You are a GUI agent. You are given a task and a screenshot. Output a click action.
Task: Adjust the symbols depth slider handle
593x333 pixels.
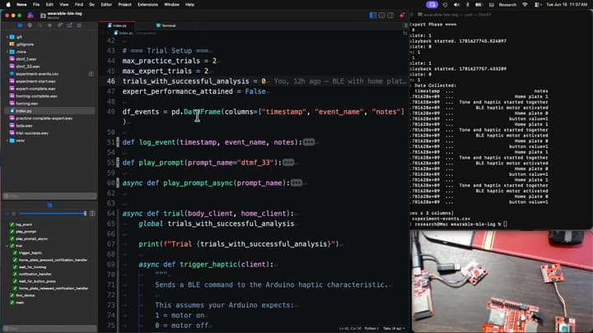85,213
